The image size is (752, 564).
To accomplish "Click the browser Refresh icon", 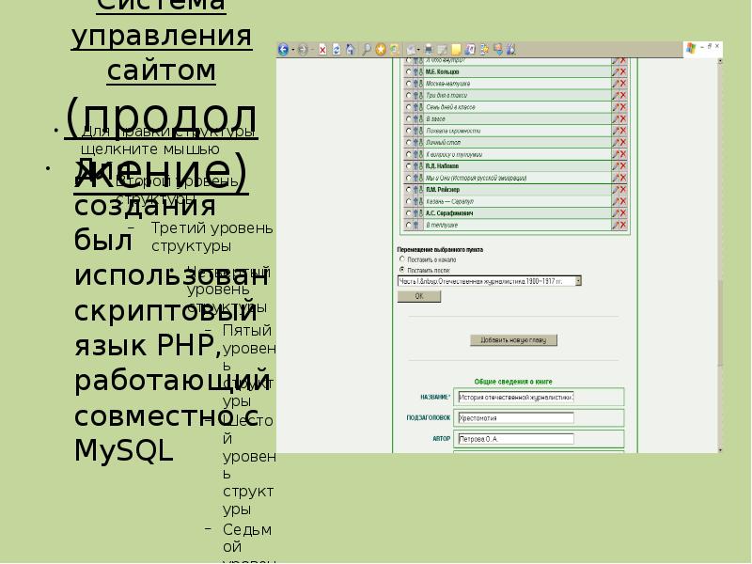I will click(x=337, y=49).
